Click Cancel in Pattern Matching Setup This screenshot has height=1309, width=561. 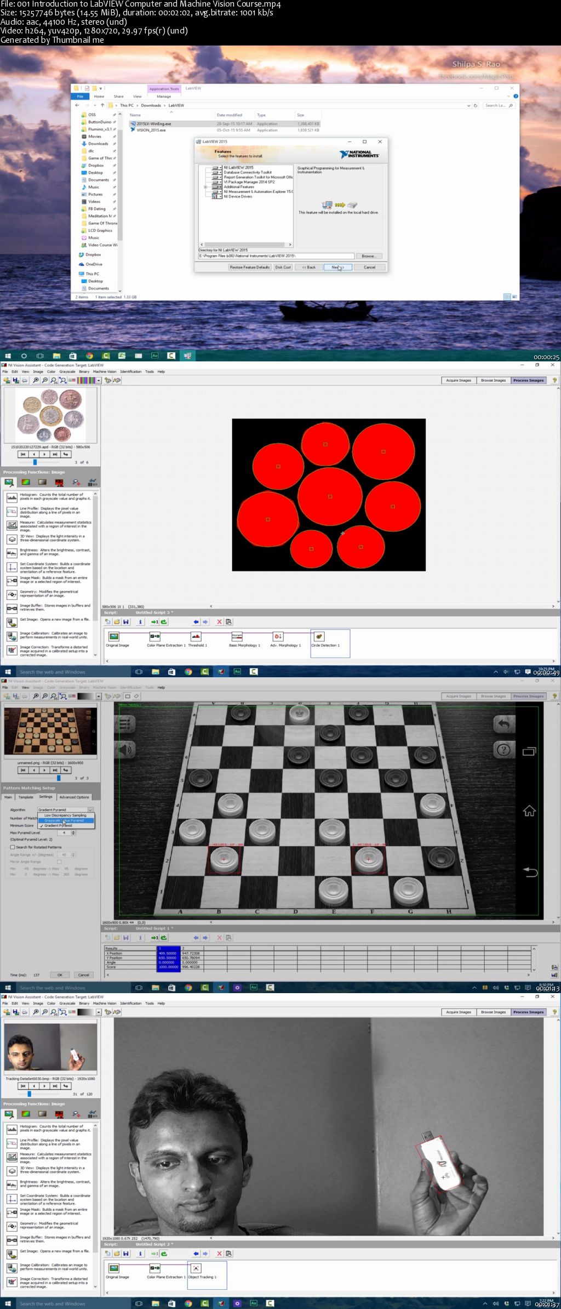[83, 974]
